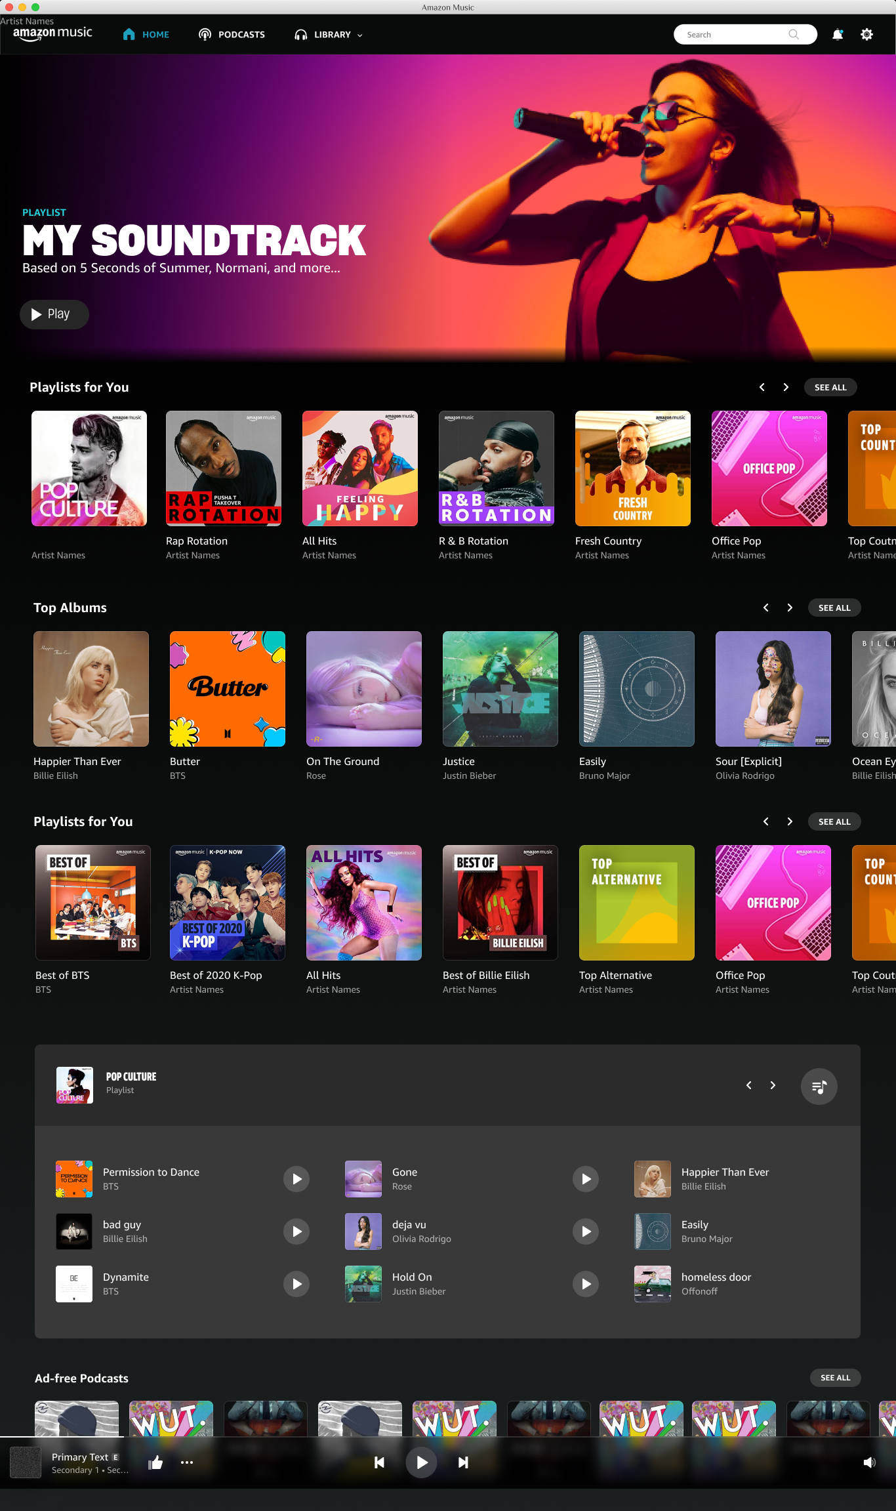
Task: Go to previous in first Playlists for You
Action: pos(762,387)
